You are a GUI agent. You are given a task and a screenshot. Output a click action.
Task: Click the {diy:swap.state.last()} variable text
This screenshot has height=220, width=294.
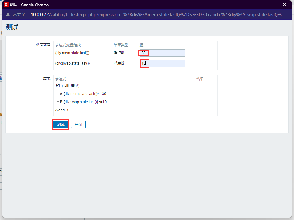(72, 63)
